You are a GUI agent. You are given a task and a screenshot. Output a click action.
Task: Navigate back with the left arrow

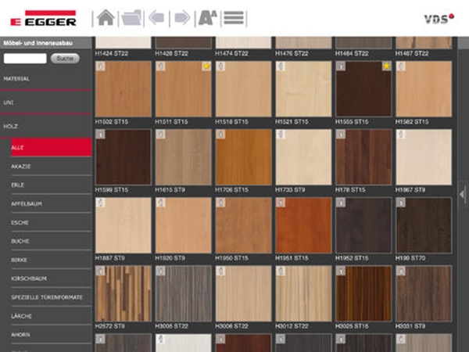point(156,17)
